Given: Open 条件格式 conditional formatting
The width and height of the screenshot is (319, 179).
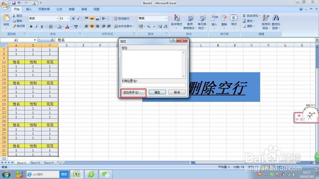Looking at the screenshot, I should [176, 22].
